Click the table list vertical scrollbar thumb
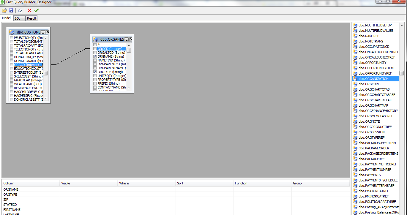 401,73
